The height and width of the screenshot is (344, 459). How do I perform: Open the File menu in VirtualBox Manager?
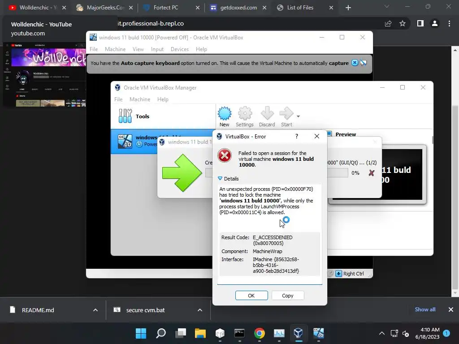(x=118, y=99)
